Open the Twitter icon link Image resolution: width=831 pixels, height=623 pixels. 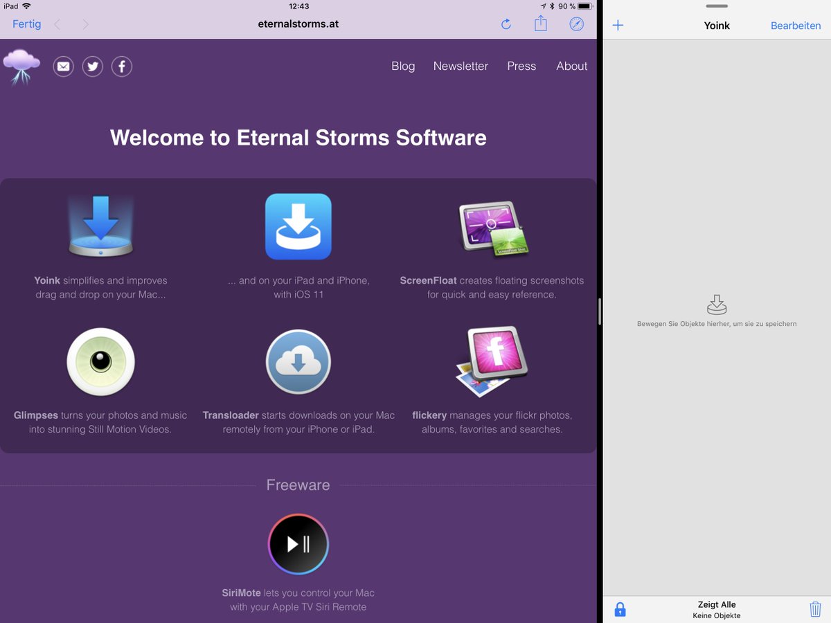point(92,66)
